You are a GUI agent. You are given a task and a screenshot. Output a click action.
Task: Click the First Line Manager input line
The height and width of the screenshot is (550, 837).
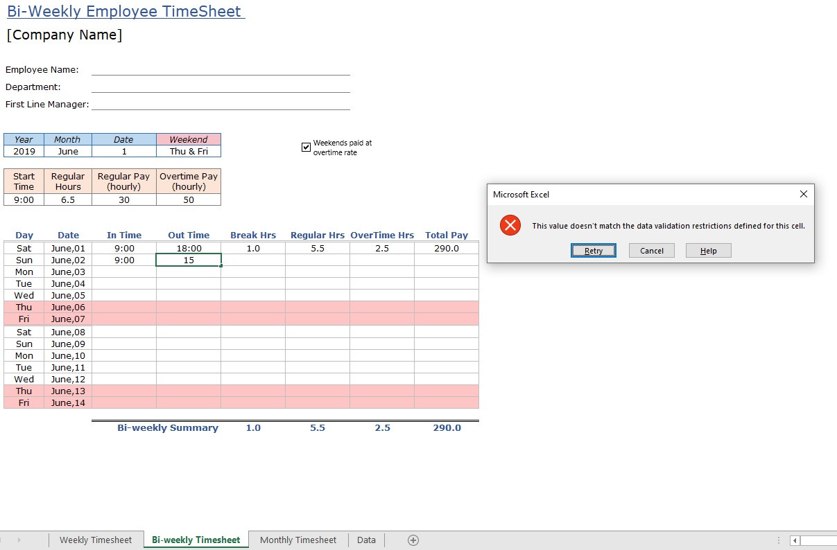(x=221, y=104)
